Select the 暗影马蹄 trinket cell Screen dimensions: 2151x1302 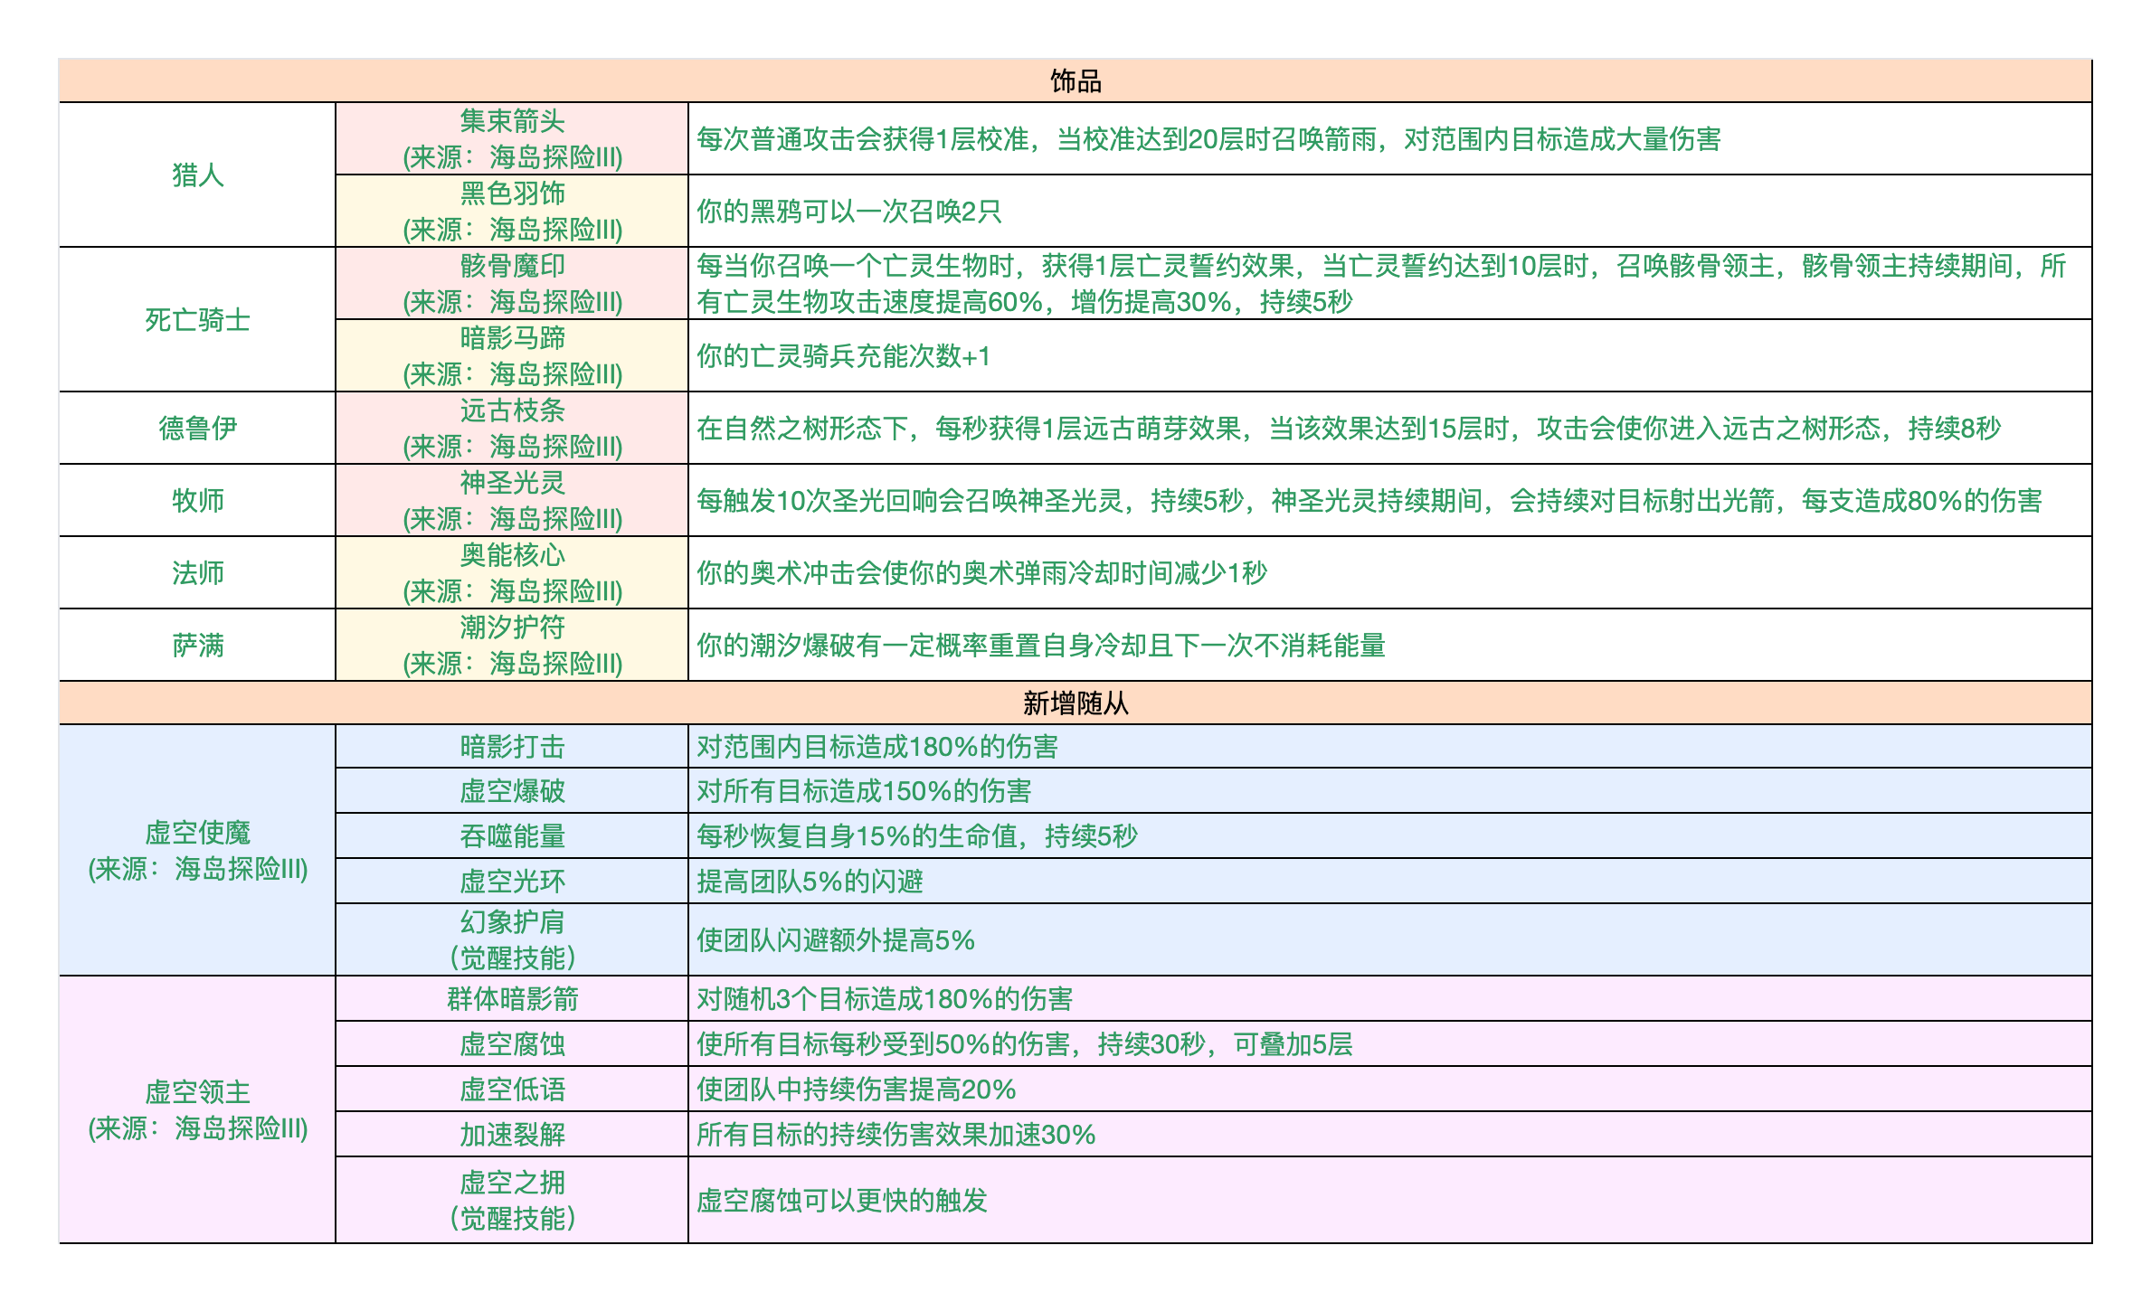coord(512,355)
